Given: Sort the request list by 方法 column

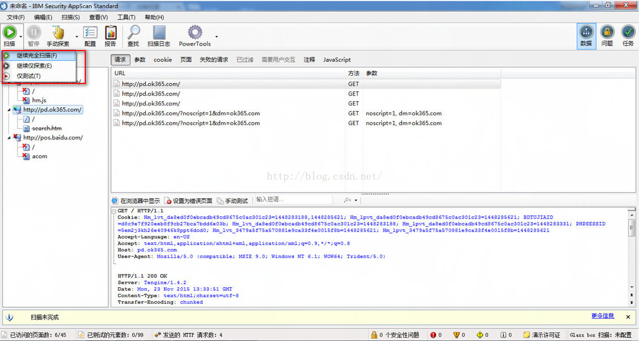Looking at the screenshot, I should point(354,73).
